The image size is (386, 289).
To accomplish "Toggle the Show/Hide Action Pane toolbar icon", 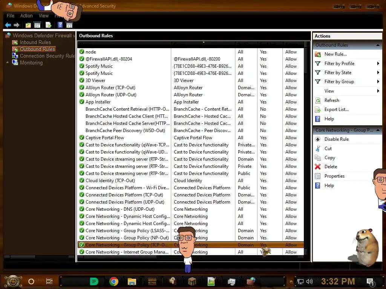I will 69,25.
